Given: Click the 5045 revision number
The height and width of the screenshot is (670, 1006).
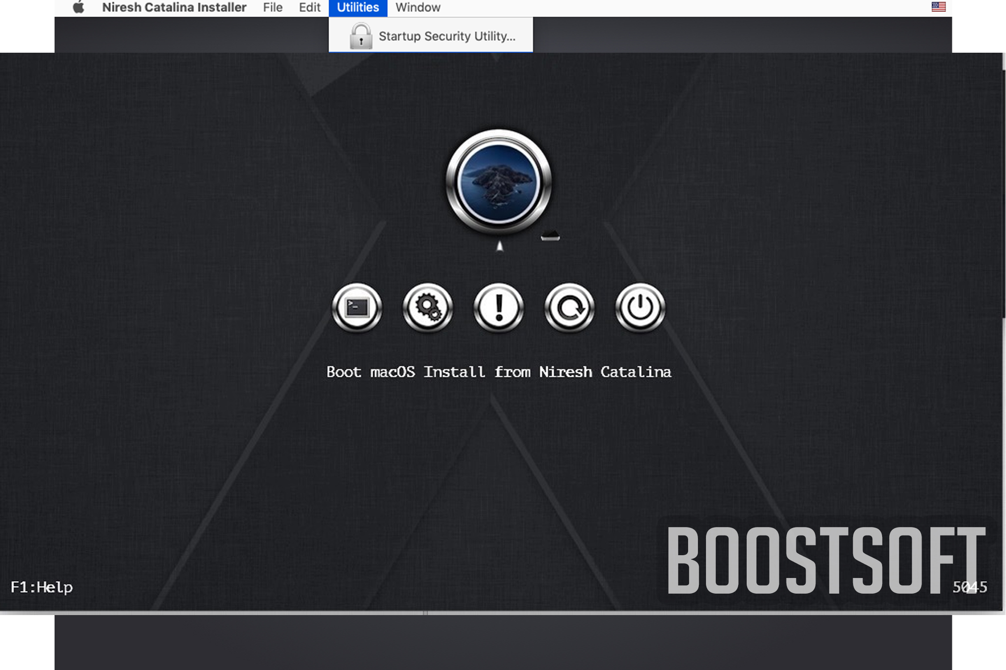Looking at the screenshot, I should tap(970, 587).
